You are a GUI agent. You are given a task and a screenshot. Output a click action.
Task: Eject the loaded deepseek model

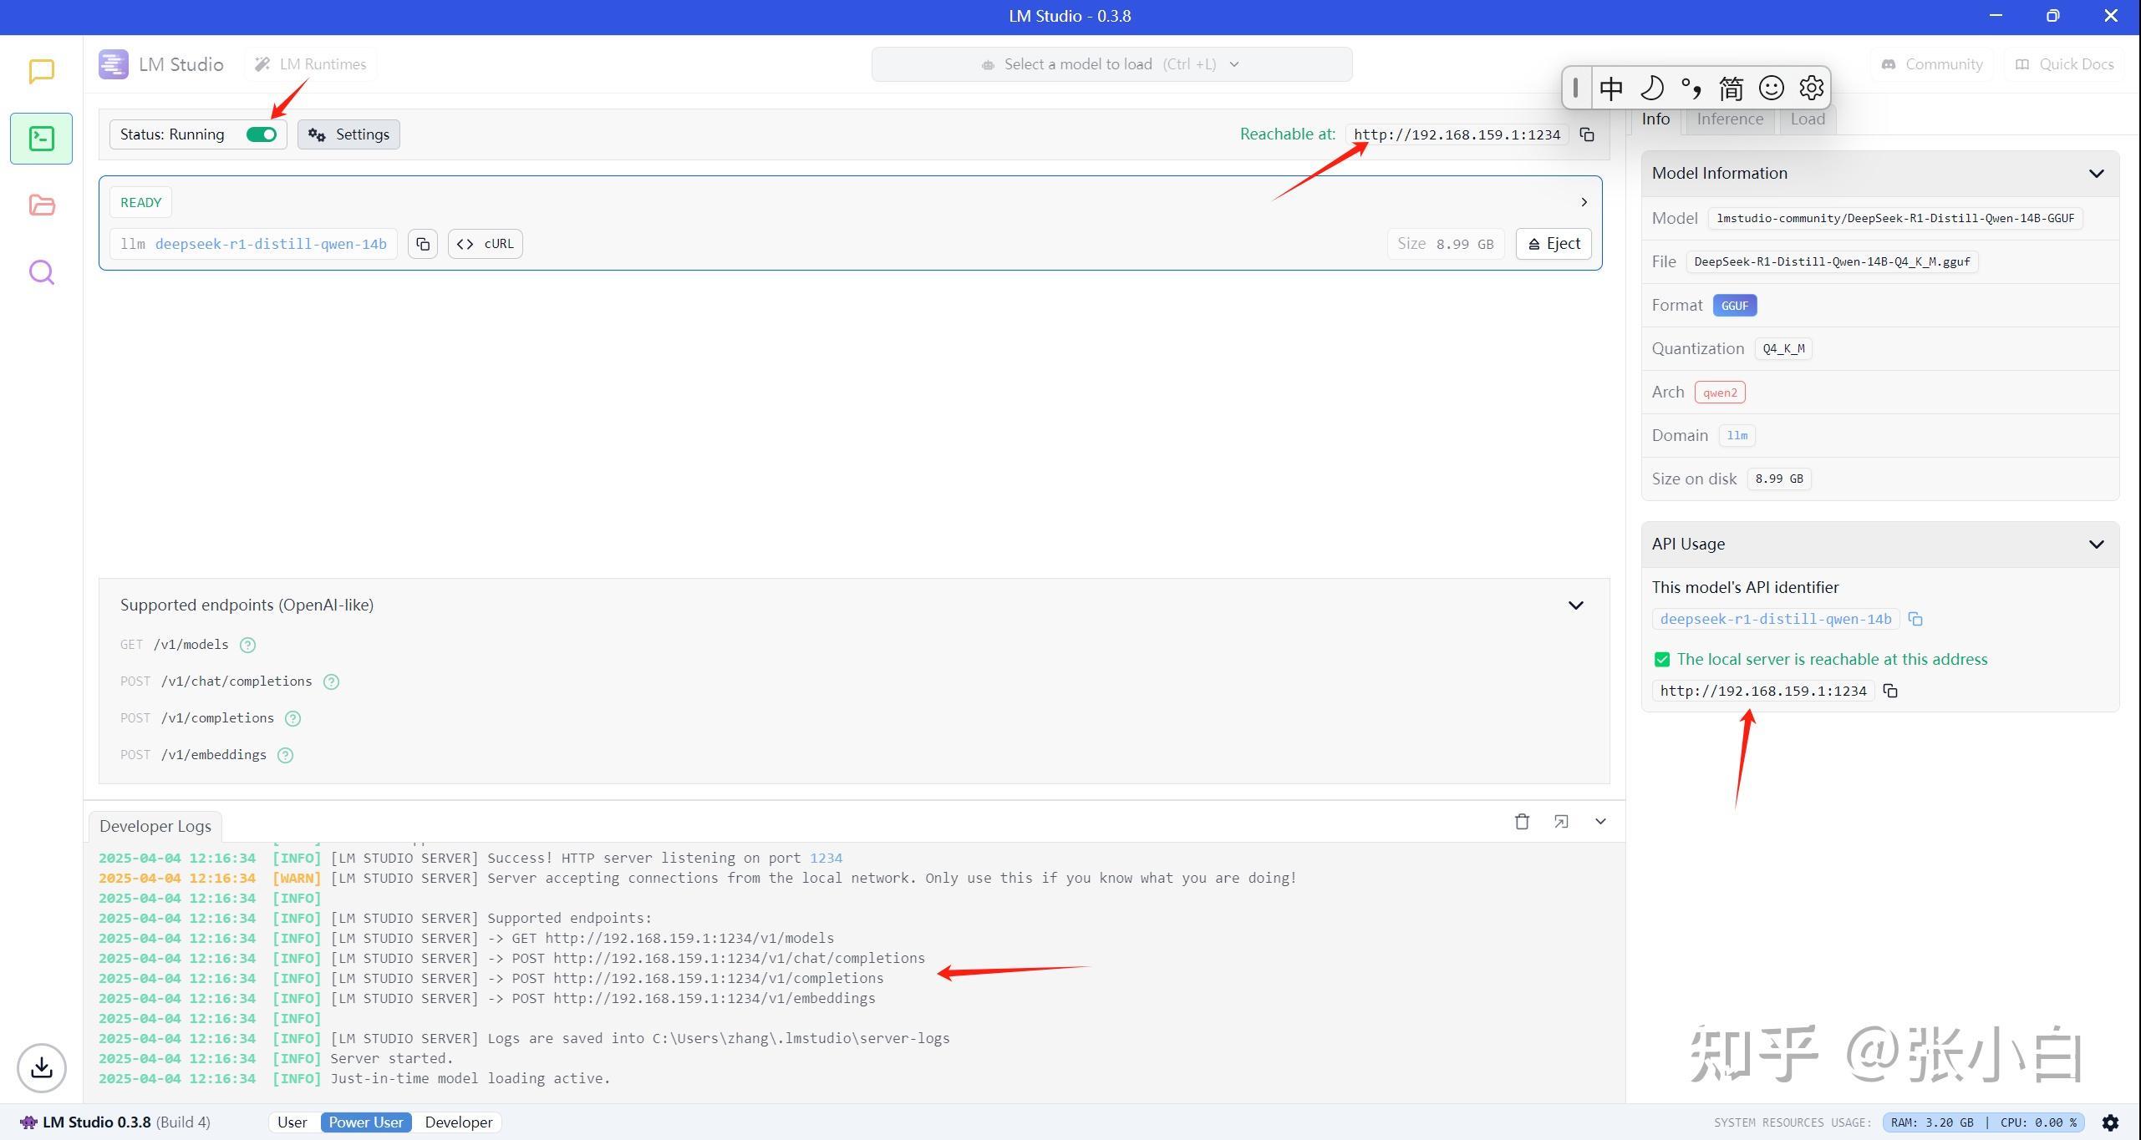(x=1554, y=244)
